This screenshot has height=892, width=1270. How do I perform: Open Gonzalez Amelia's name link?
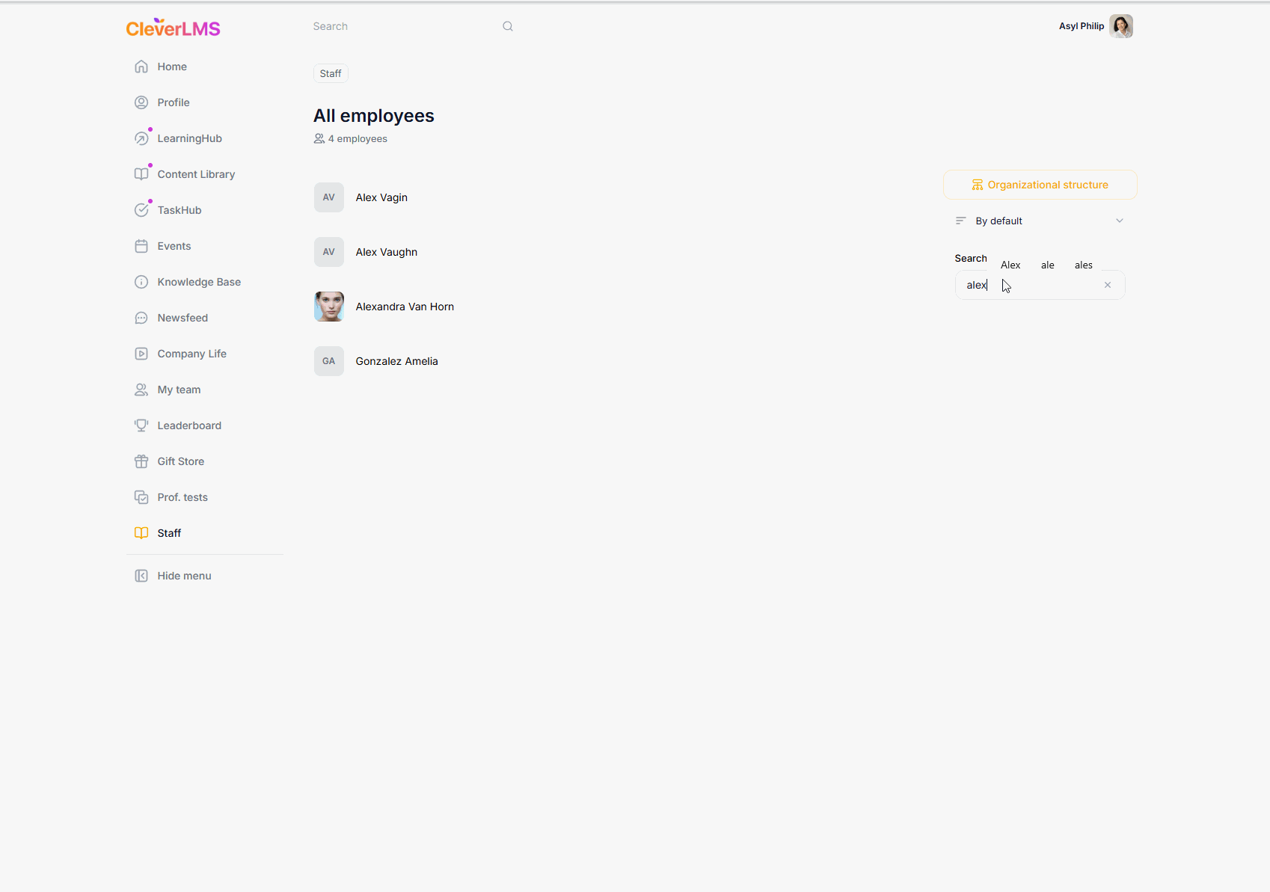click(x=397, y=361)
